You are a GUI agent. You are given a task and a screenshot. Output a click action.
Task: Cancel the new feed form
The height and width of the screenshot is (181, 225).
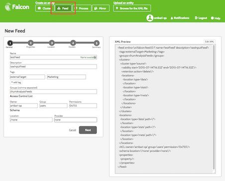(73, 130)
